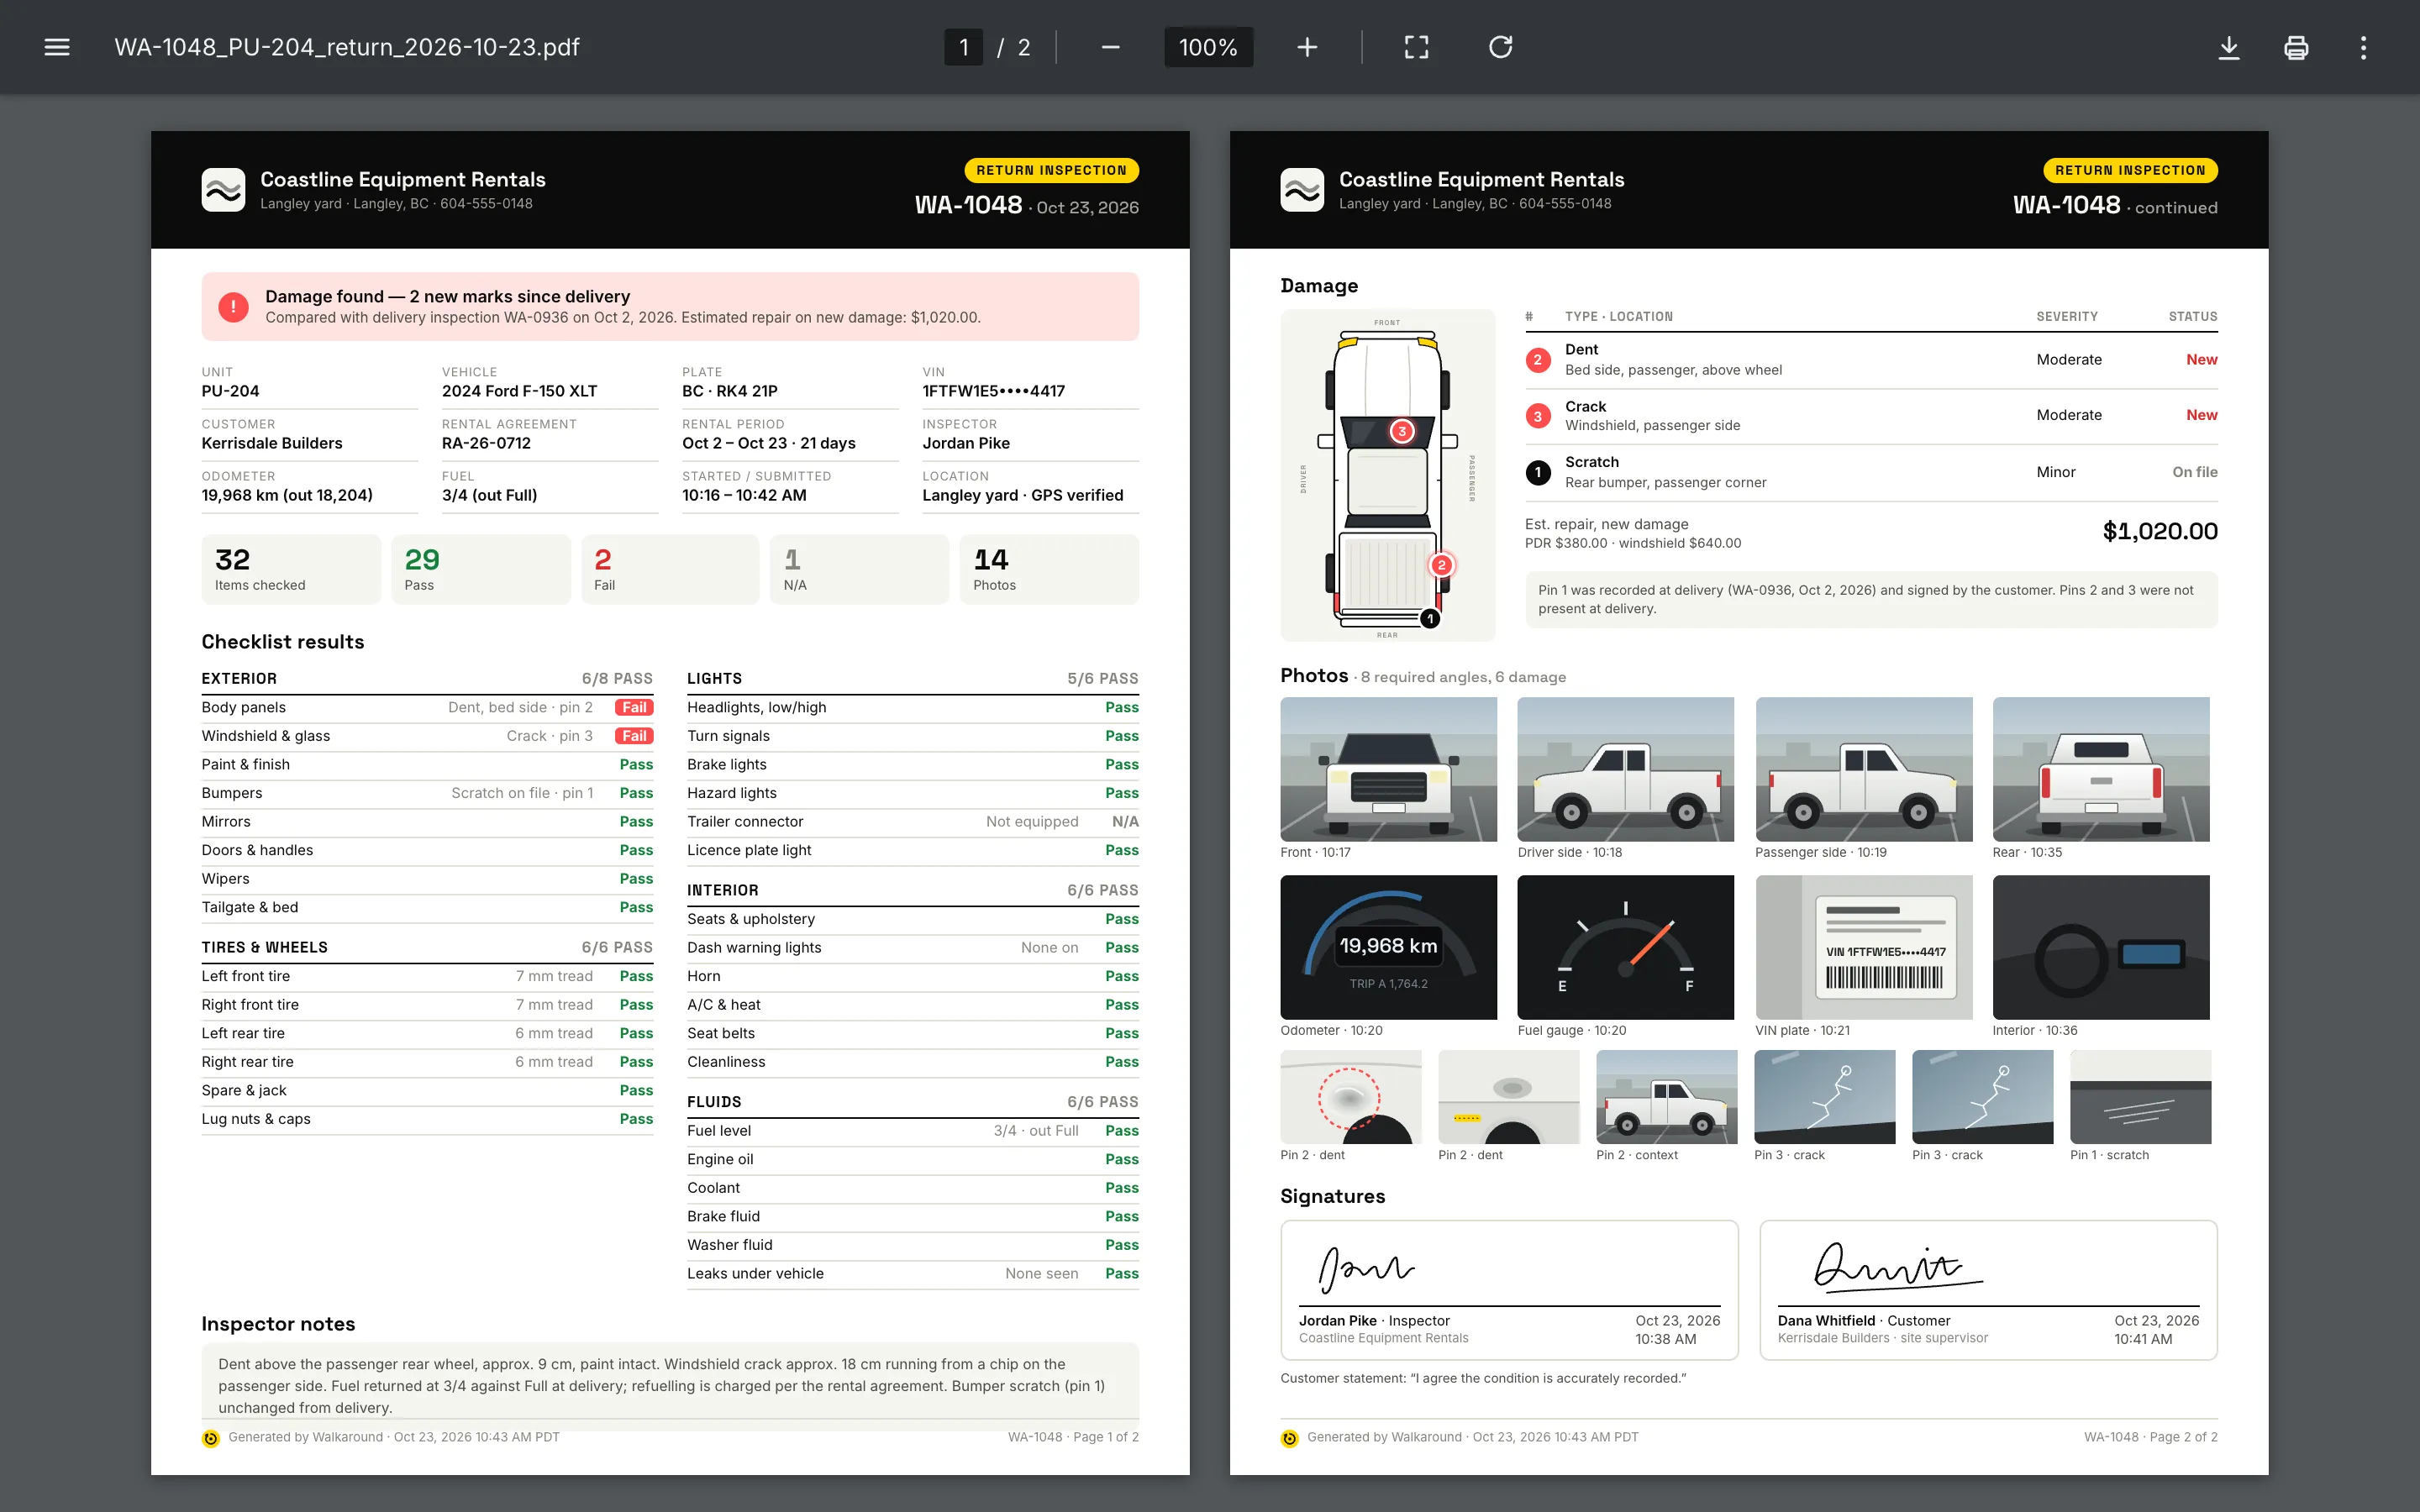
Task: Click the Crack row number 3 badge
Action: (x=1537, y=416)
